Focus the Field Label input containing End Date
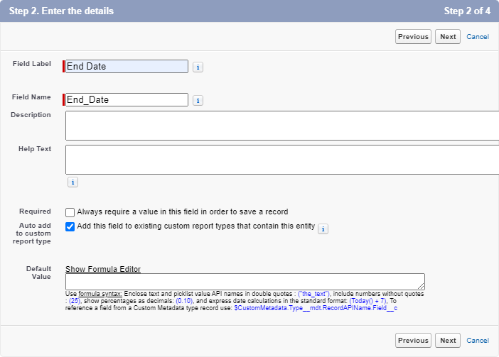Image resolution: width=499 pixels, height=357 pixels. tap(127, 66)
